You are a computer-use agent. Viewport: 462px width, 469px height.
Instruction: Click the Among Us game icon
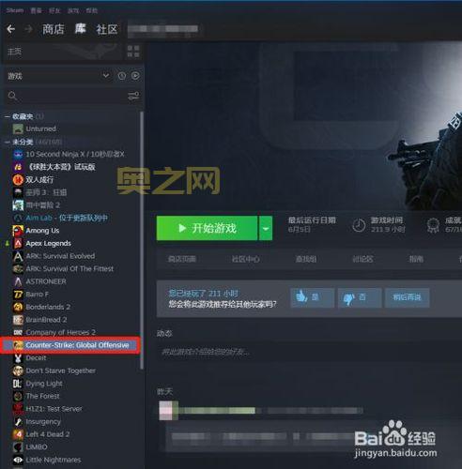coord(18,231)
